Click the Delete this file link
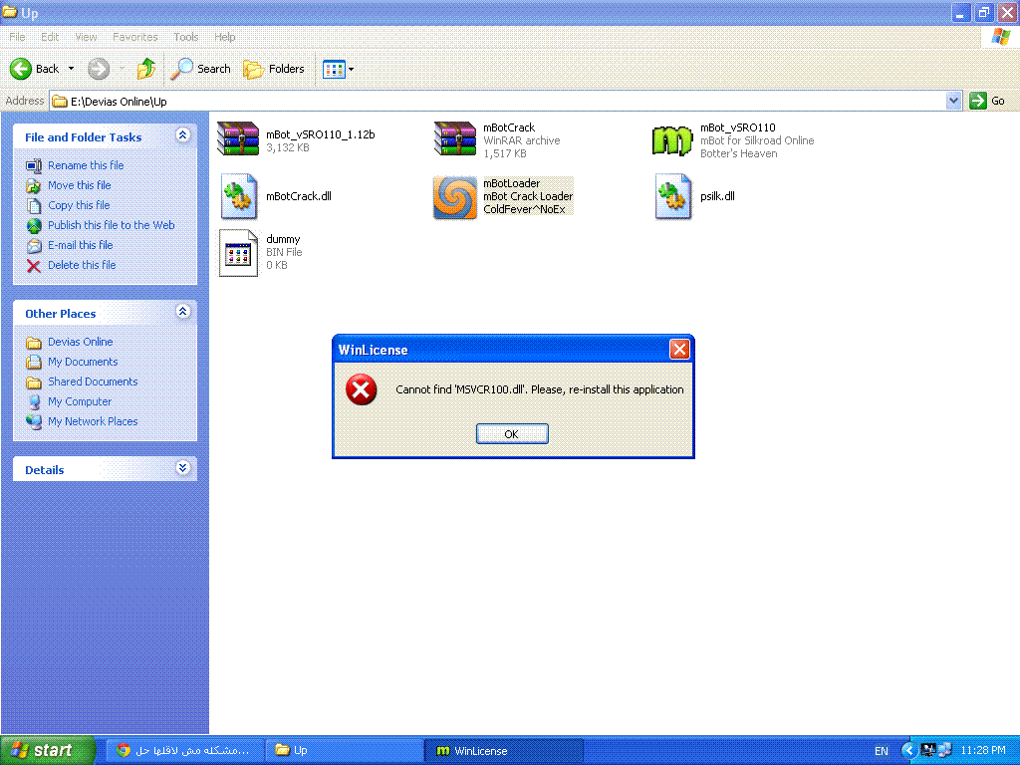Viewport: 1020px width, 765px height. tap(82, 265)
